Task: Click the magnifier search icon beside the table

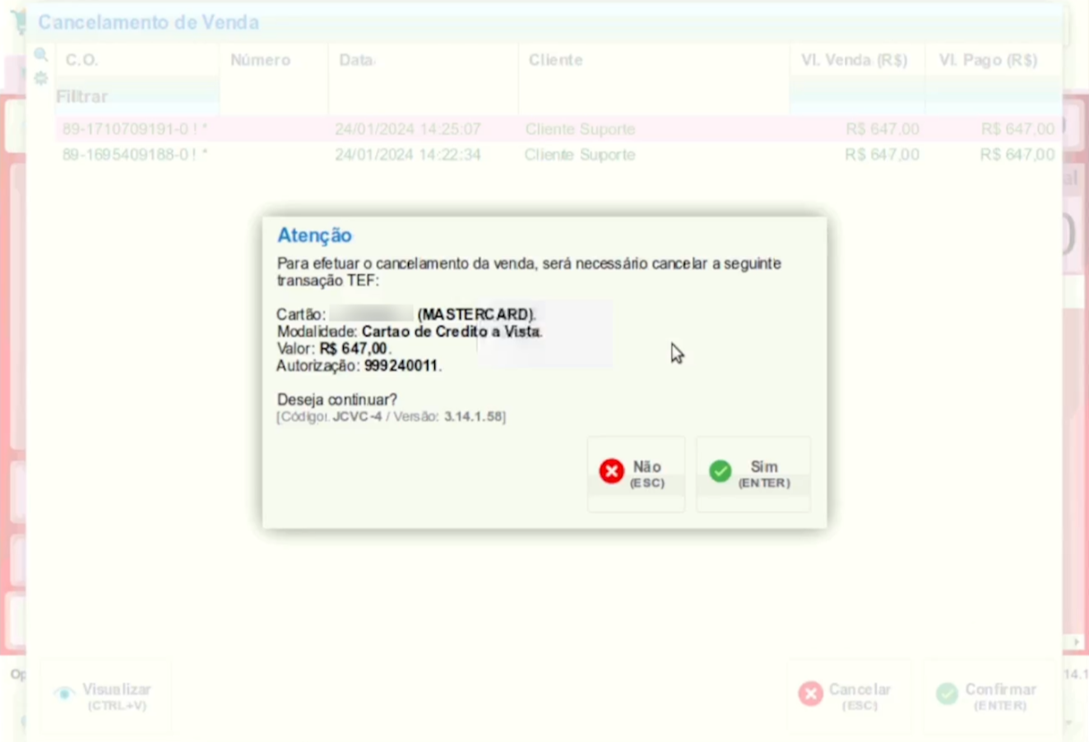Action: (40, 55)
